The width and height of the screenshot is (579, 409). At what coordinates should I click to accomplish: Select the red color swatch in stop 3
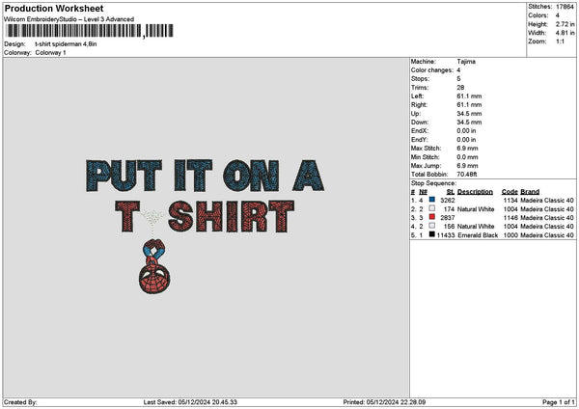431,217
